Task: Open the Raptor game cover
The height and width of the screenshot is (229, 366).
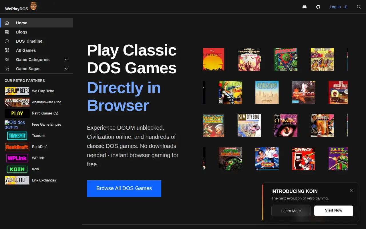Action: click(x=304, y=92)
